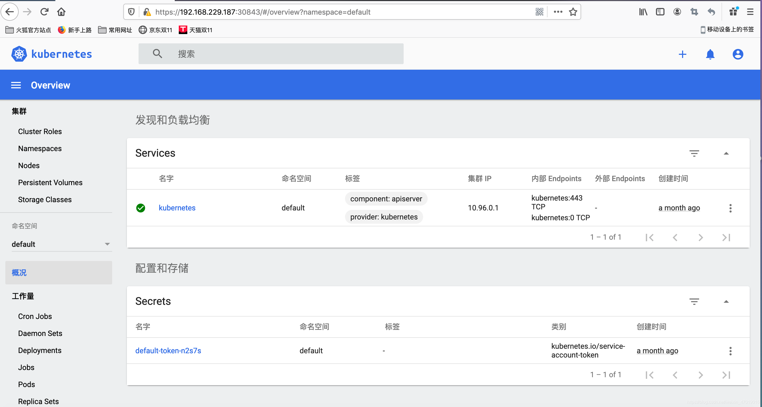
Task: Open Replica Sets in sidebar
Action: (38, 402)
